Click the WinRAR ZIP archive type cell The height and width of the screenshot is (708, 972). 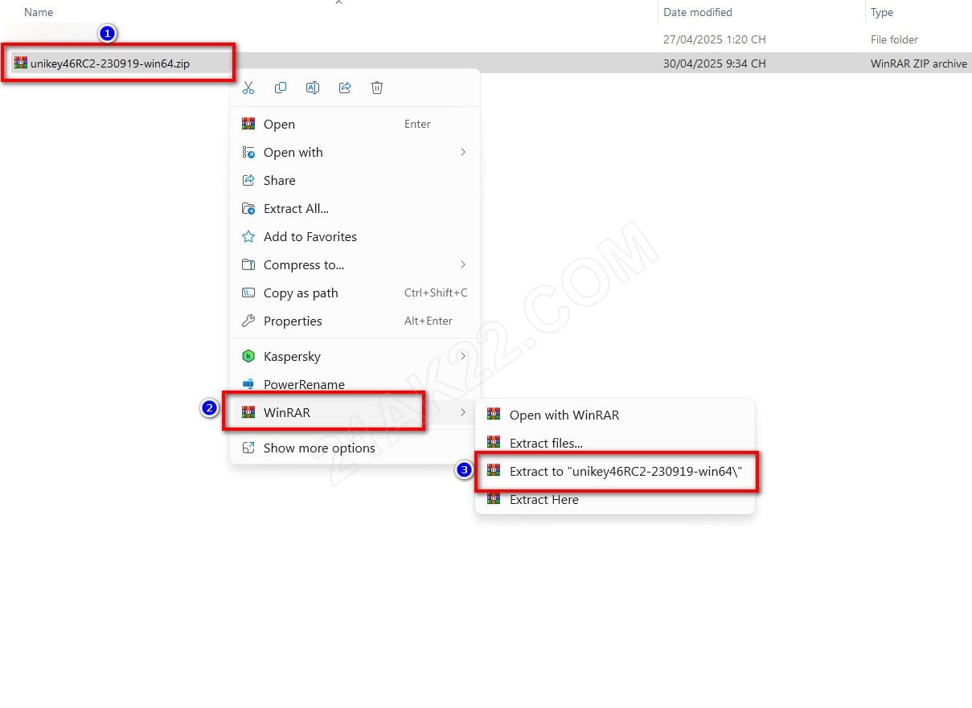tap(919, 63)
